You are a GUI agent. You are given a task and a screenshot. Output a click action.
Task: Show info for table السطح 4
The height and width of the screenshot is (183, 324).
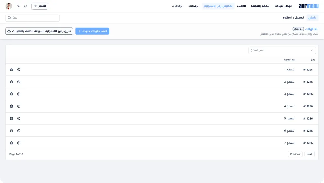[x=19, y=106]
